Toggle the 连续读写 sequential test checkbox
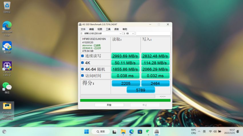 (83, 56)
